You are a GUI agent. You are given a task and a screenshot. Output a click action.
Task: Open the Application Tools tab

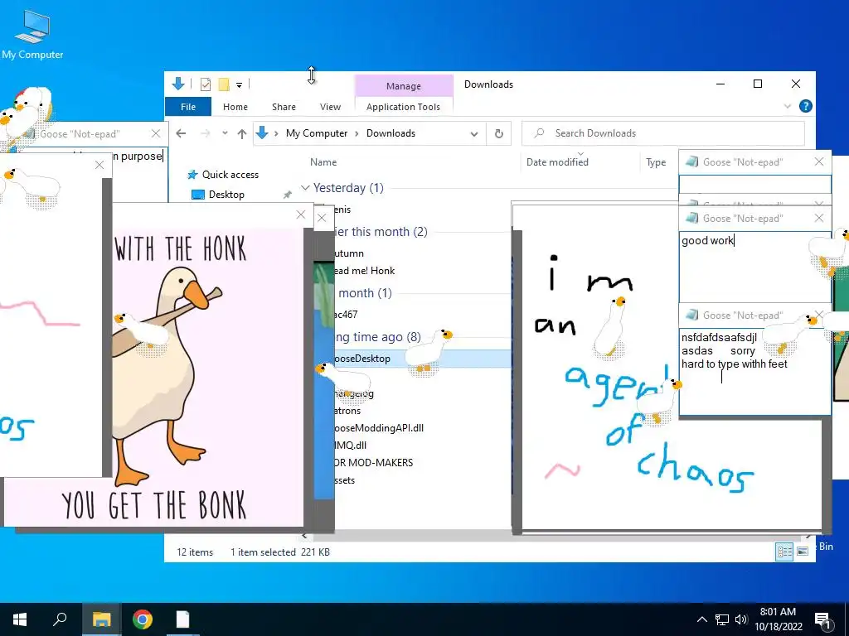(x=403, y=107)
